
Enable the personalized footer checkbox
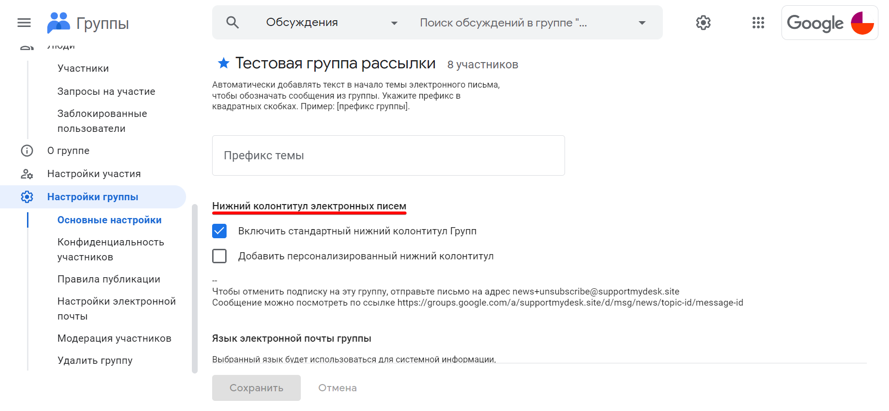219,256
